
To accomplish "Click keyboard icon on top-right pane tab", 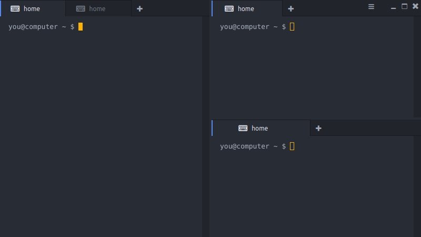I will [229, 8].
